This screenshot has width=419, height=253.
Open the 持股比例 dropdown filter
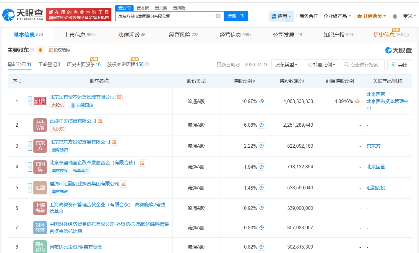(x=321, y=65)
